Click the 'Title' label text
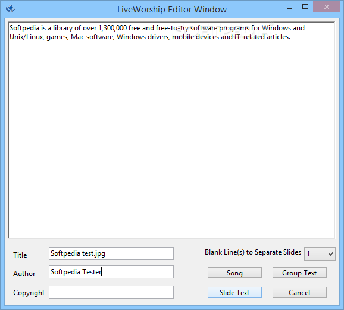Image resolution: width=344 pixels, height=310 pixels. 20,255
